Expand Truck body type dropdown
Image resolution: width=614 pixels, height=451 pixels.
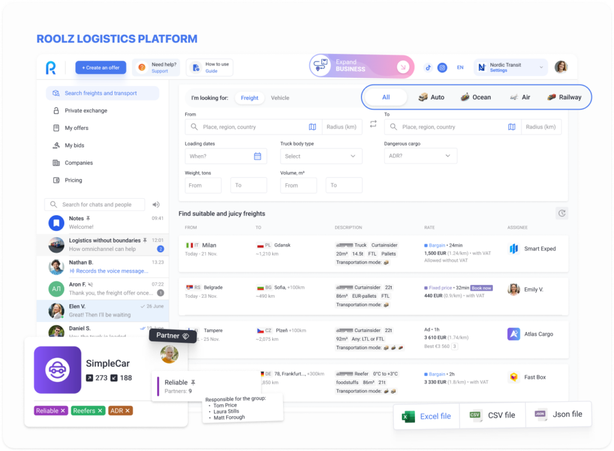(321, 156)
